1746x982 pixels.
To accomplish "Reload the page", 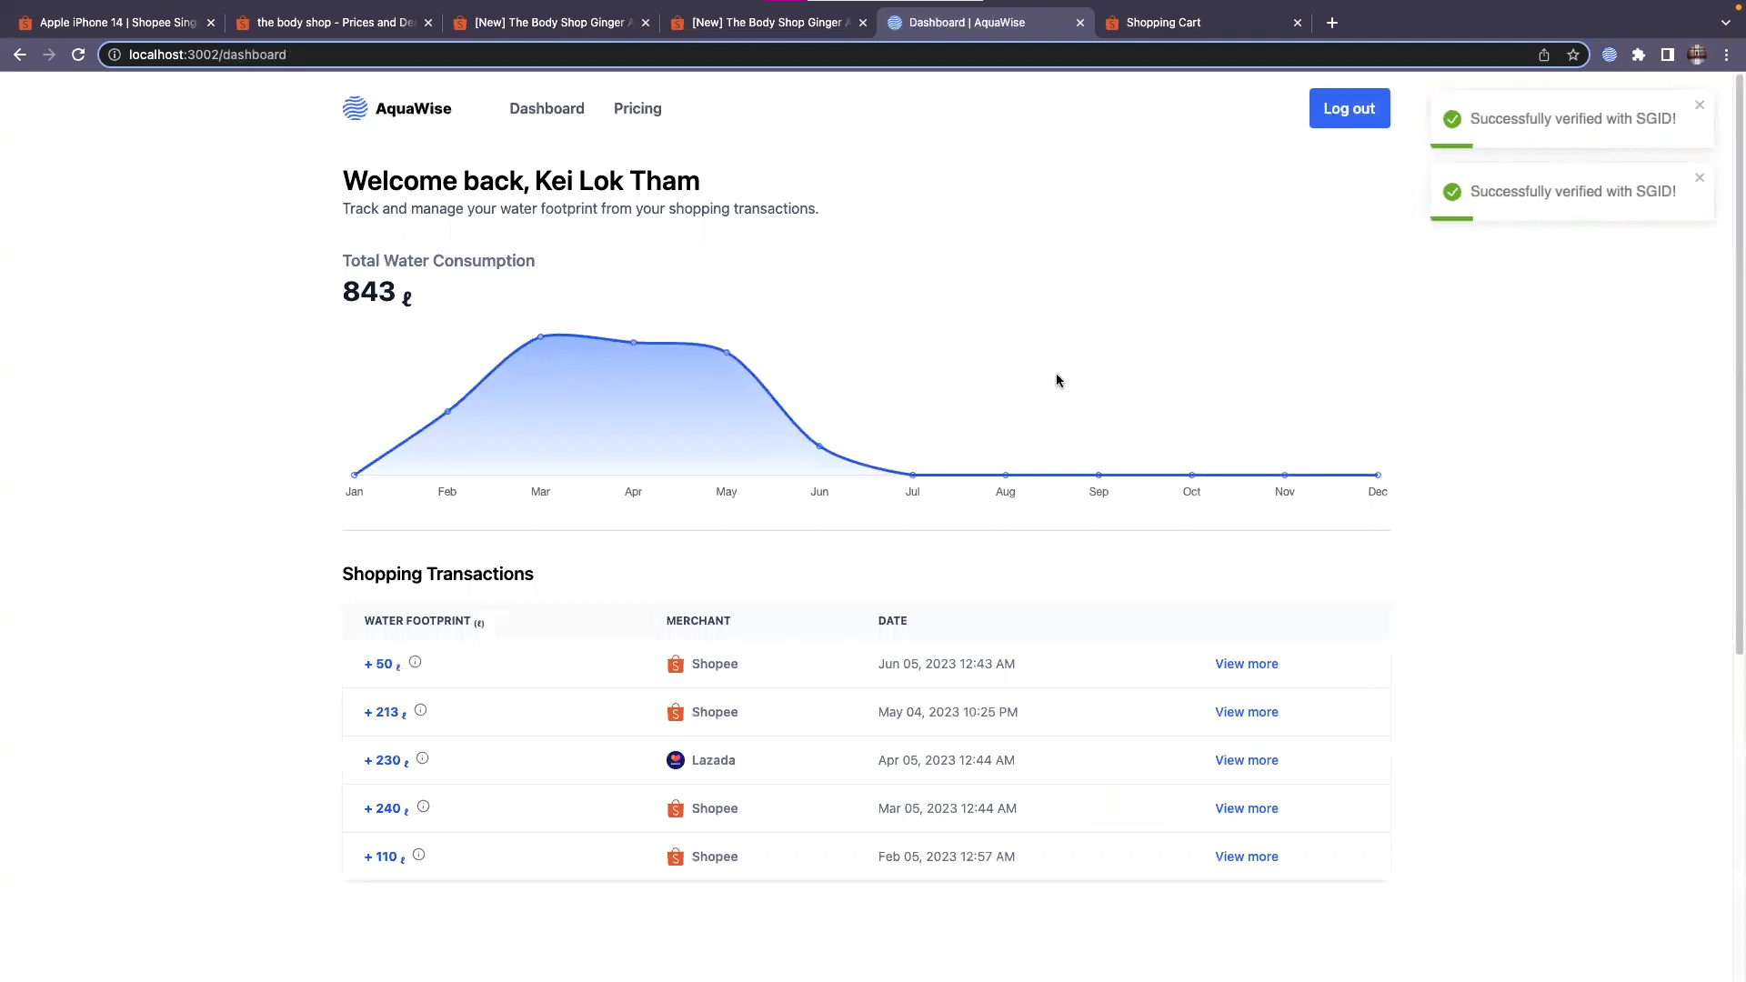I will (x=78, y=55).
